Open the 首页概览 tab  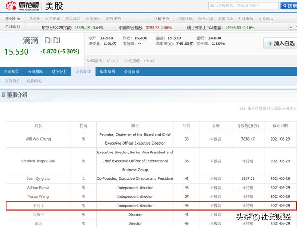point(12,72)
